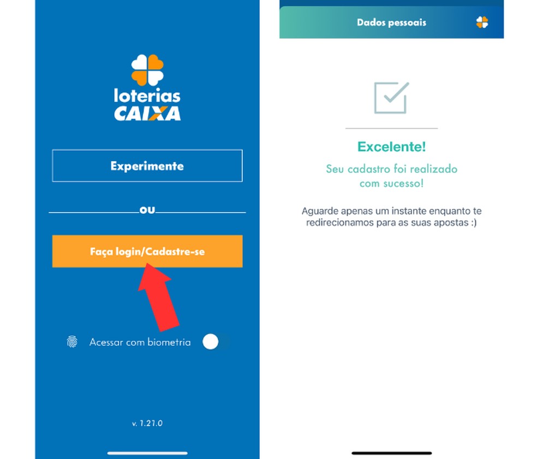Toggle the Acessar com biometria switch

tap(215, 342)
